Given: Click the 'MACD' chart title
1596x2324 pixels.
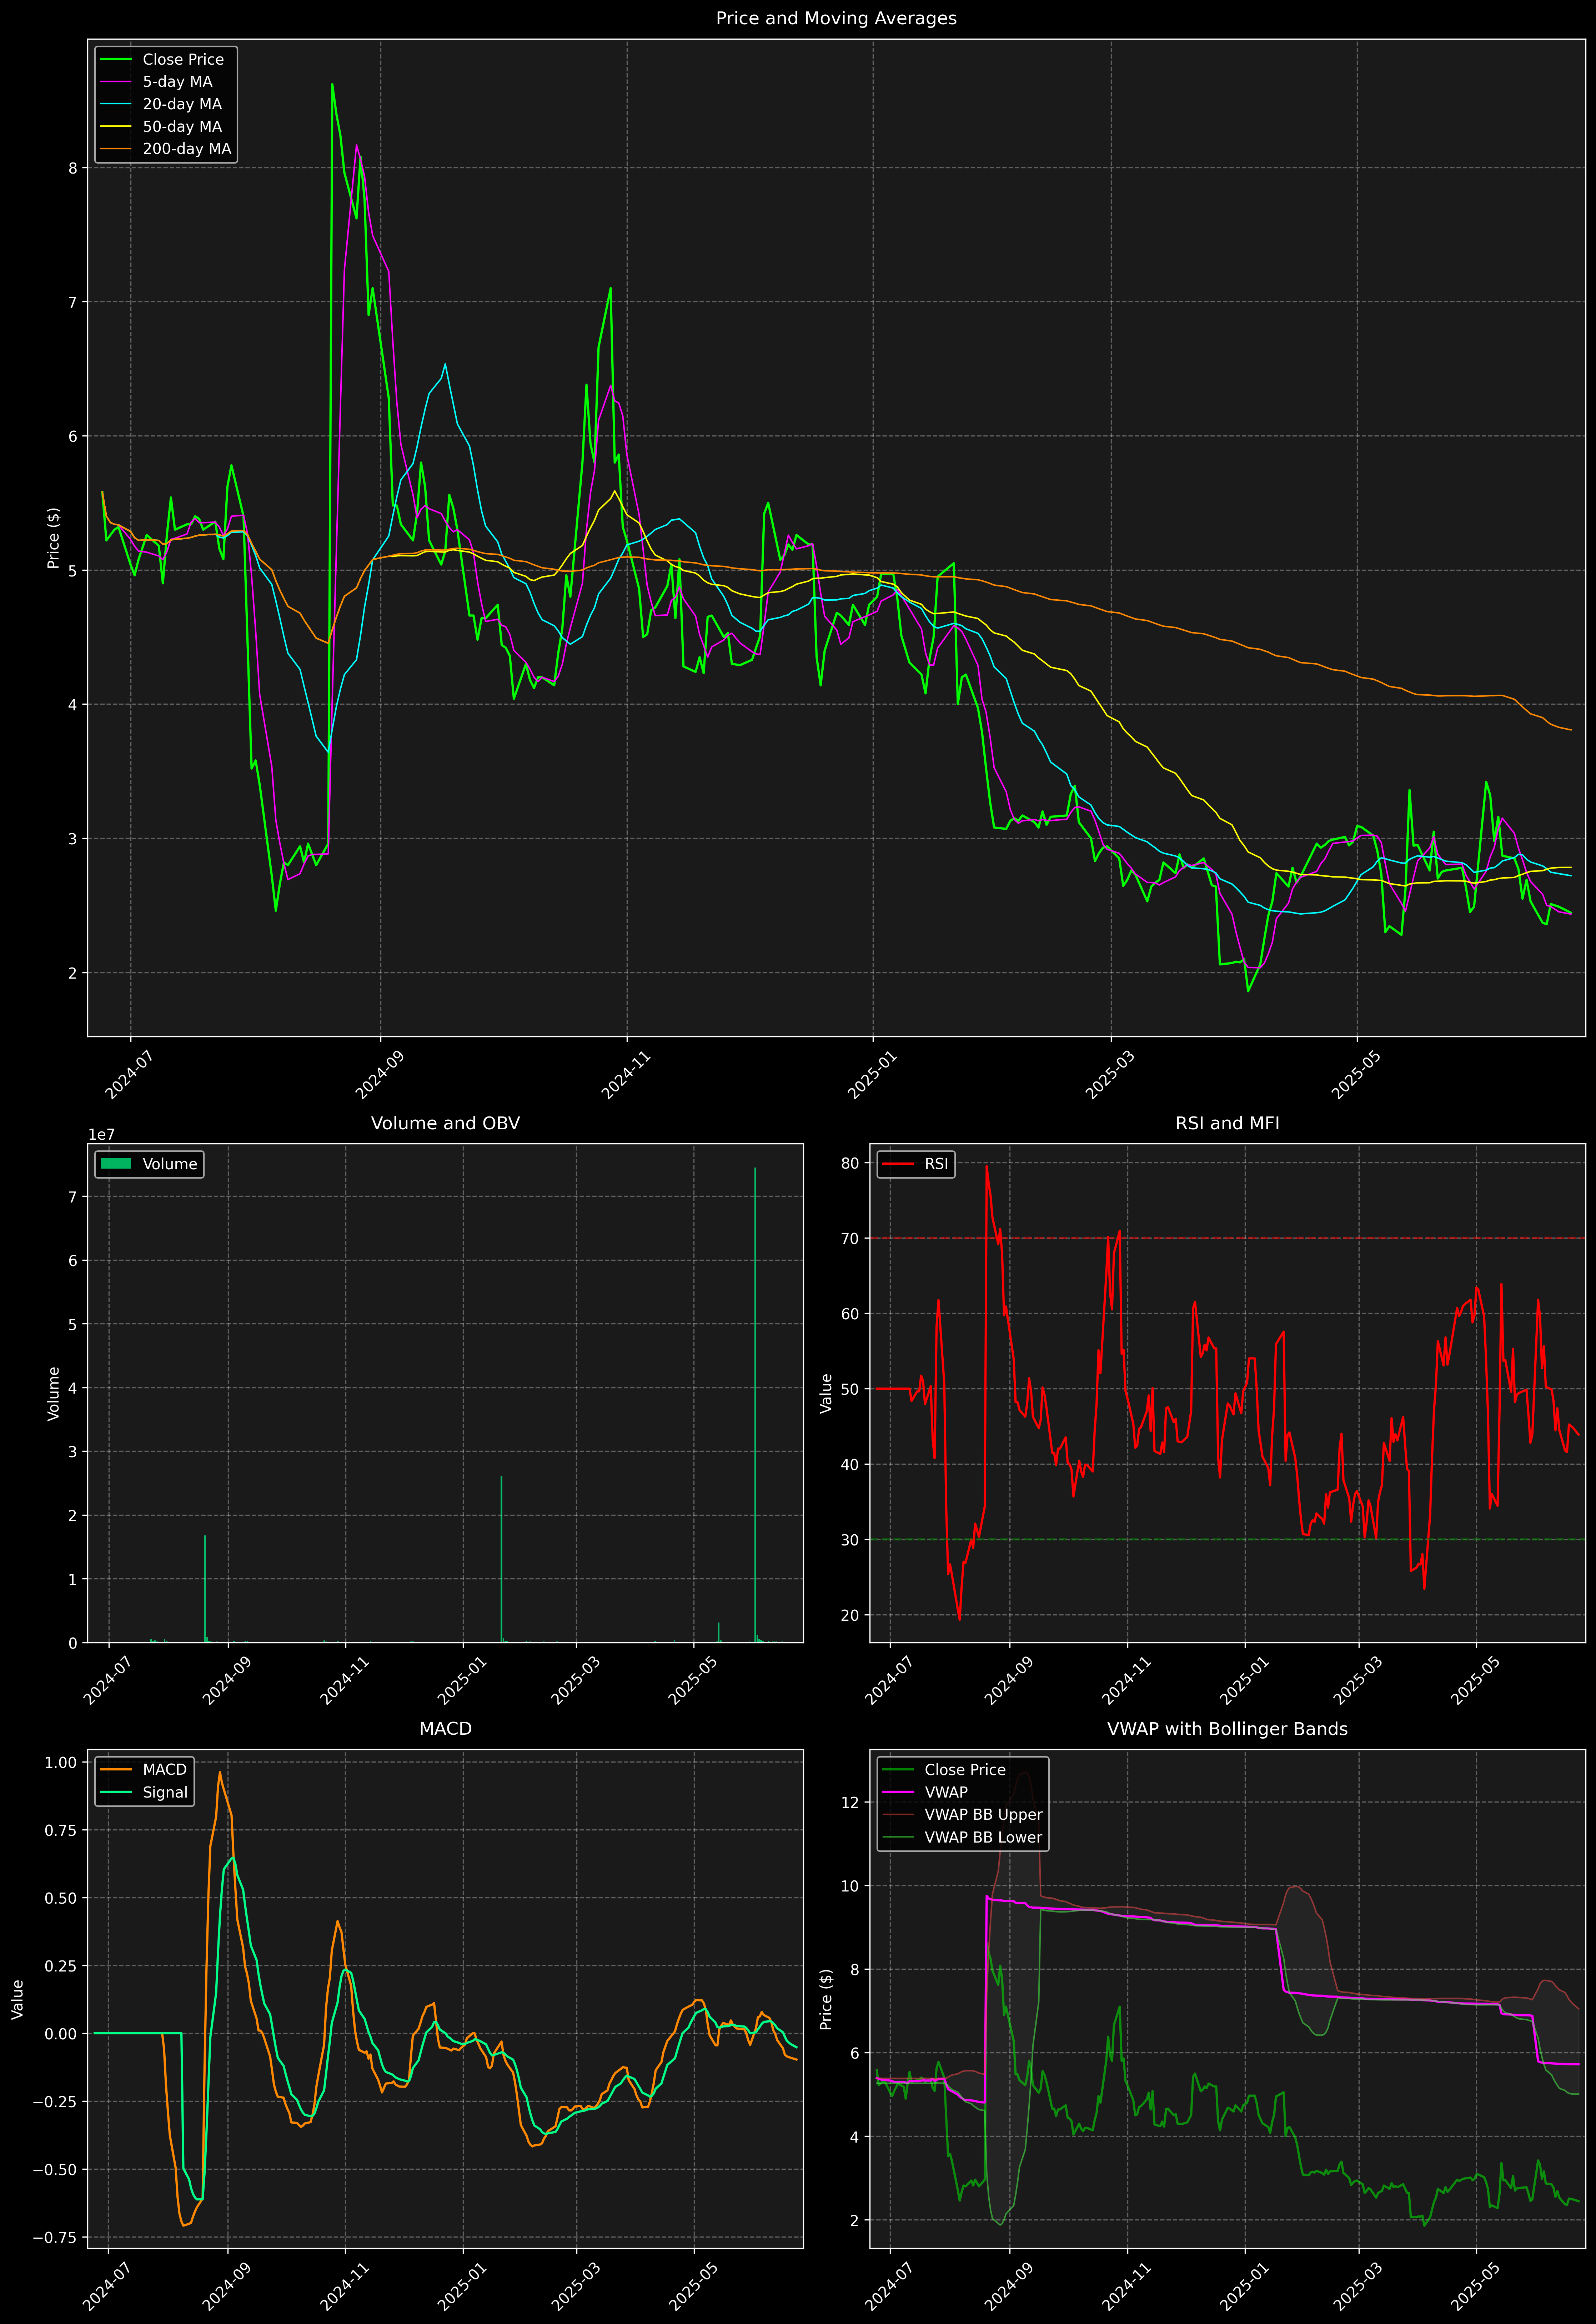Looking at the screenshot, I should point(445,1729).
